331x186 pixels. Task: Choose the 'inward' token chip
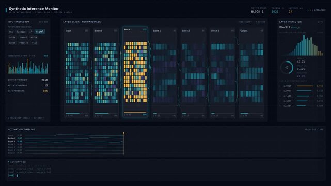(x=23, y=37)
